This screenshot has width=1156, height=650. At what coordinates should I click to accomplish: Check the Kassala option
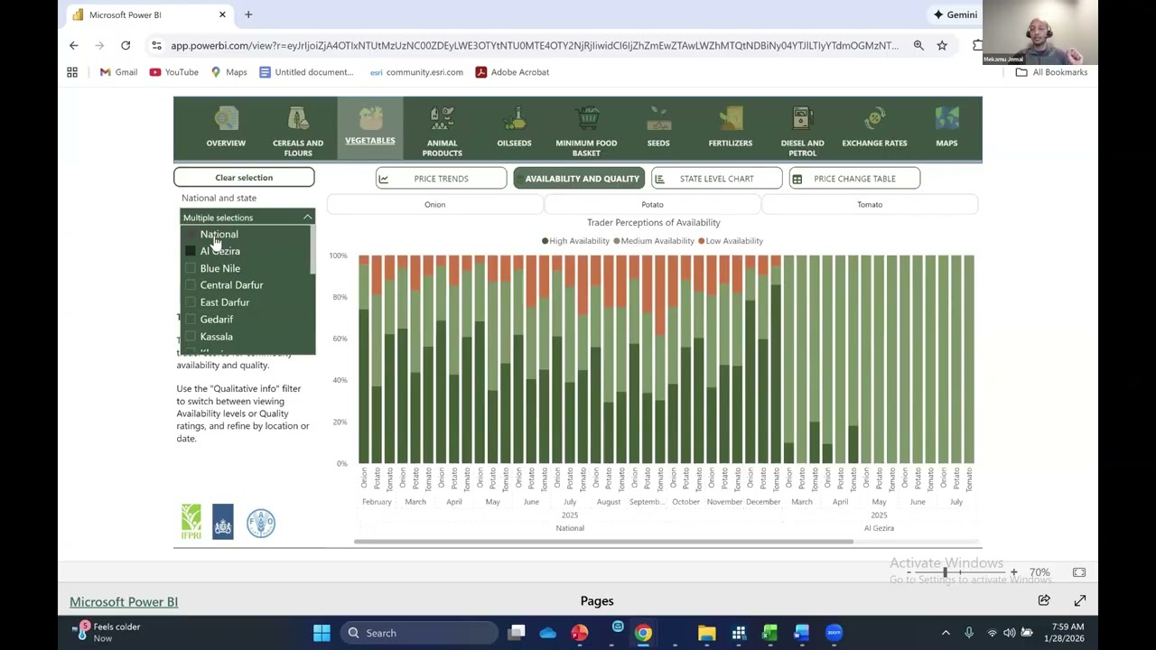point(191,337)
